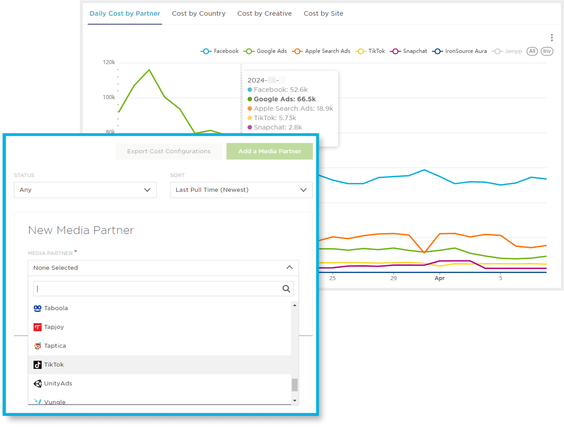This screenshot has width=564, height=428.
Task: Click the UnityAds logo icon
Action: coord(38,384)
